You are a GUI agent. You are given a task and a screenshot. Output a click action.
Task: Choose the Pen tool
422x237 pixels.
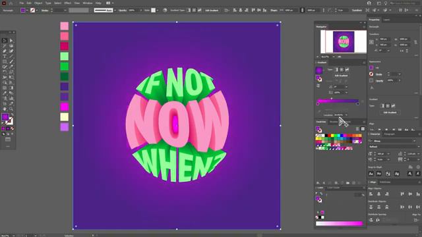[x=5, y=51]
